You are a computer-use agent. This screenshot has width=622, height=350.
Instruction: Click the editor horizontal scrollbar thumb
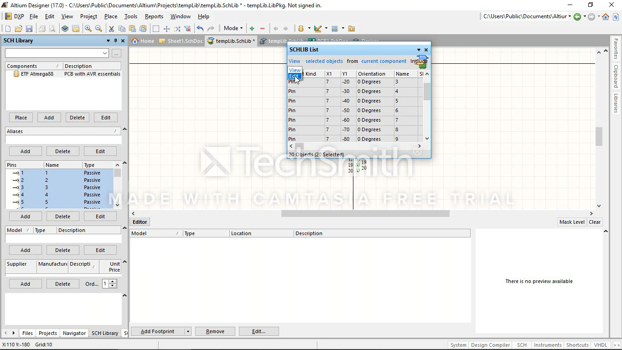[365, 213]
